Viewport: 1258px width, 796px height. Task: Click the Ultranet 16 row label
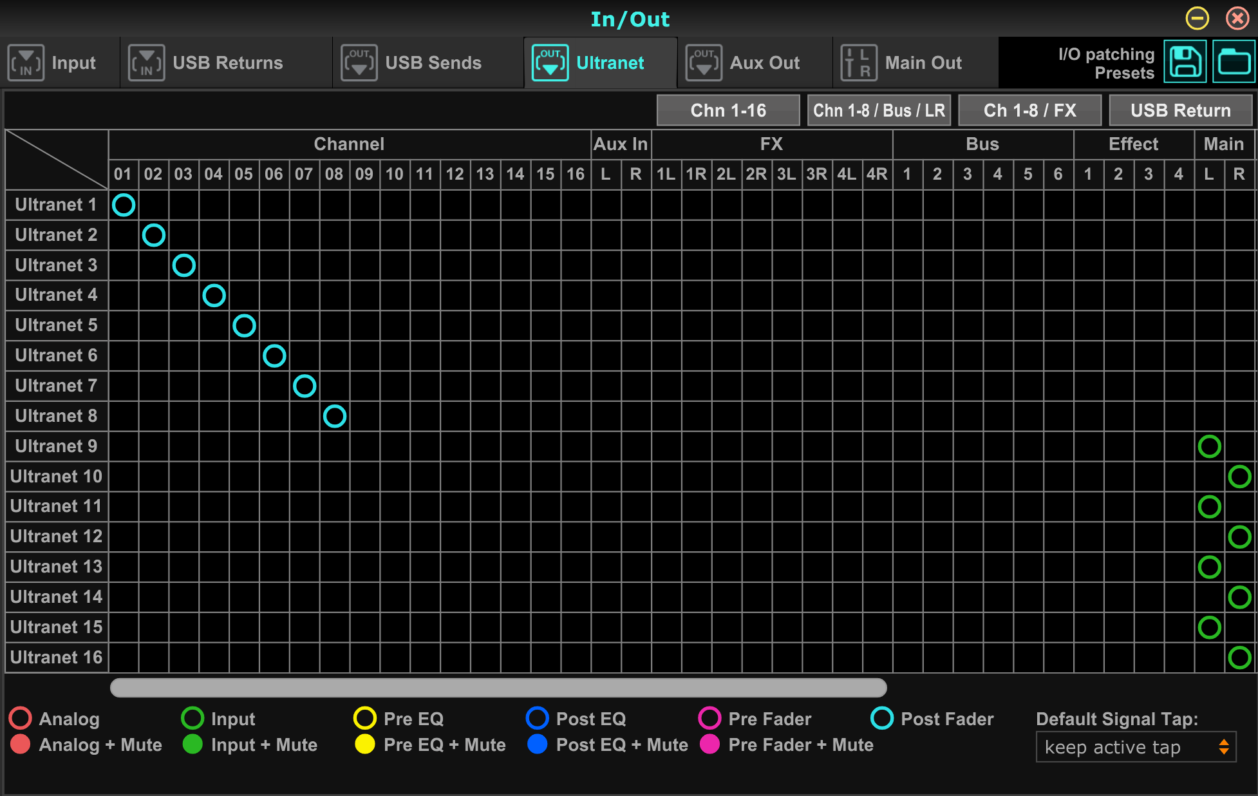point(57,658)
